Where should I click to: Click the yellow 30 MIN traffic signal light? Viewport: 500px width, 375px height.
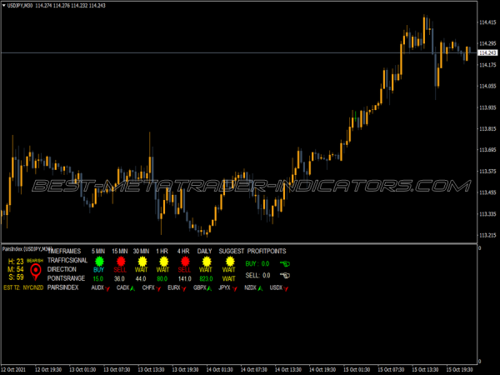click(142, 262)
